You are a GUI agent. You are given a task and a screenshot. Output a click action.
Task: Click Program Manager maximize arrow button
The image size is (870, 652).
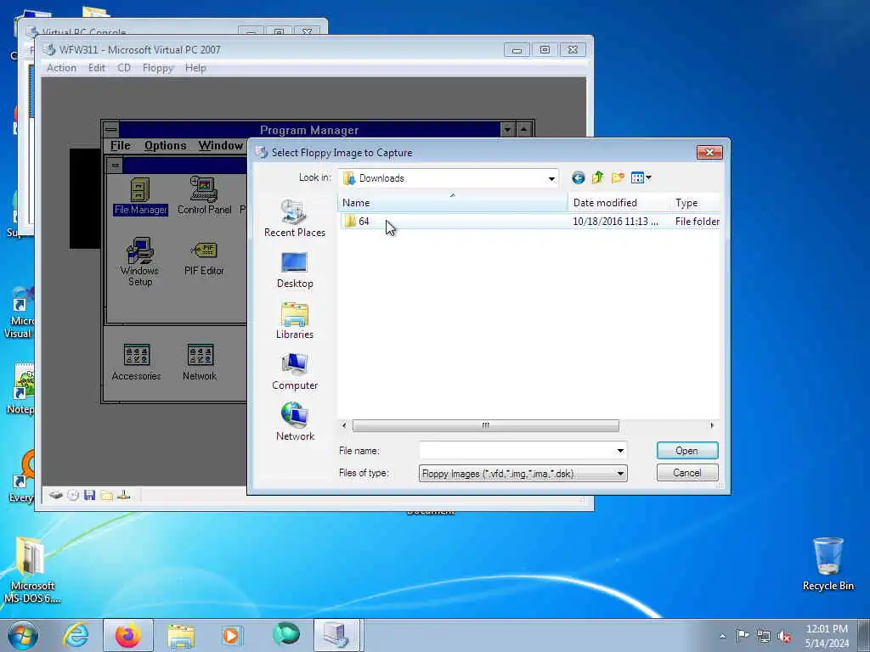523,130
